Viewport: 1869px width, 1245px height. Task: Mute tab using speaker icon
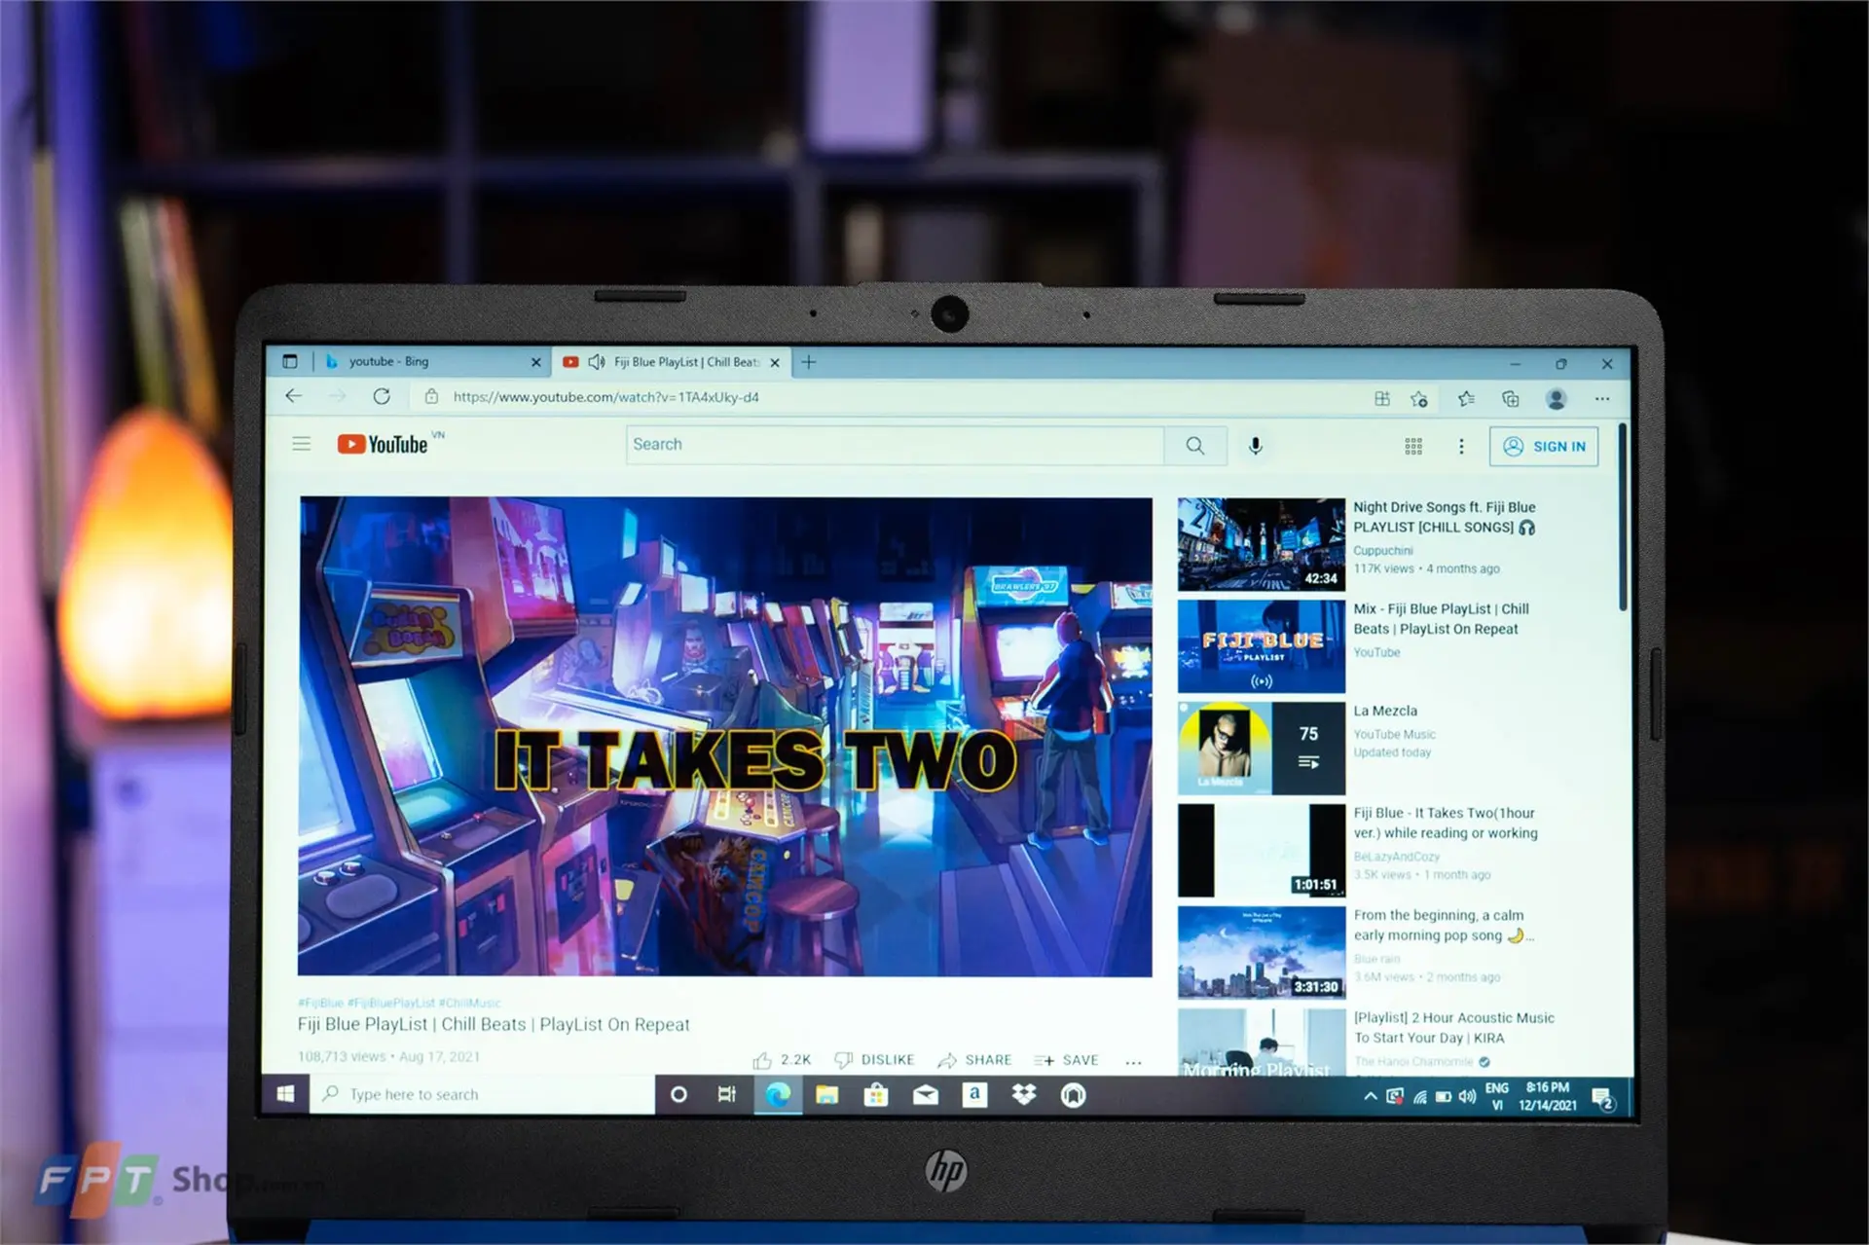tap(597, 362)
